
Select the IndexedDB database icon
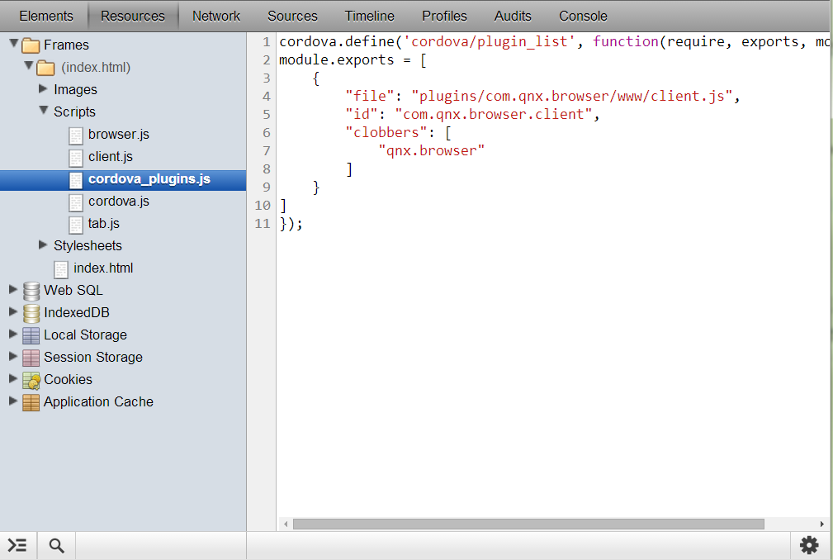tap(31, 313)
